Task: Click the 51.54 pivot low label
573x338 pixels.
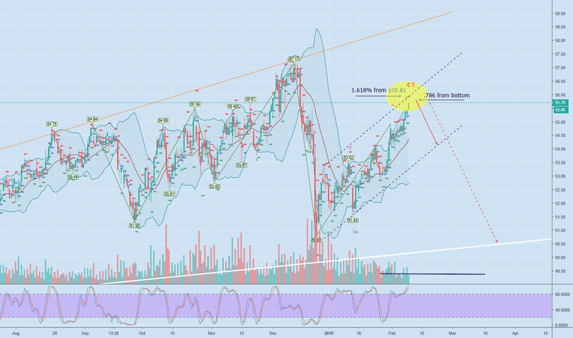Action: pos(353,221)
